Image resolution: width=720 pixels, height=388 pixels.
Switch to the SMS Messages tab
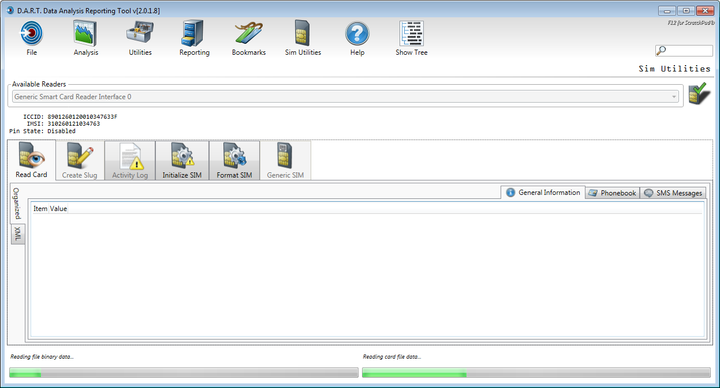[673, 193]
